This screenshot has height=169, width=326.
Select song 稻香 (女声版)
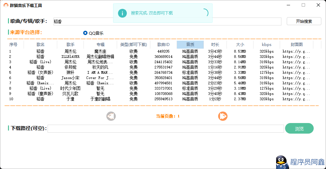41,72
